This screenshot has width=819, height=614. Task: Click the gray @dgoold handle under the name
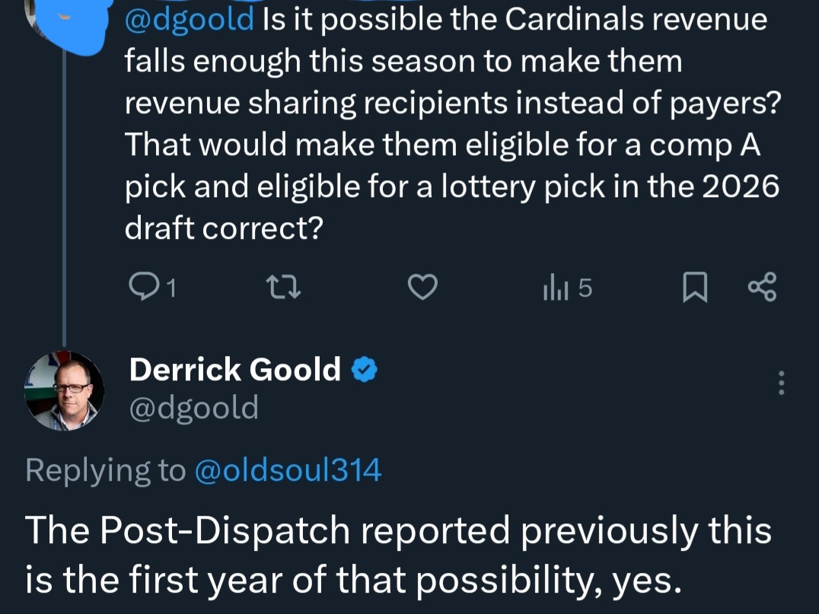click(194, 407)
